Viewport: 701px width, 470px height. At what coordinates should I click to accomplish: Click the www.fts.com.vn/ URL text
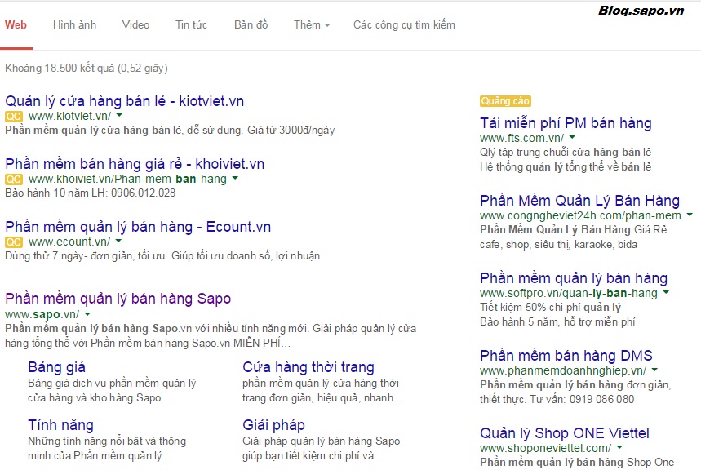521,138
